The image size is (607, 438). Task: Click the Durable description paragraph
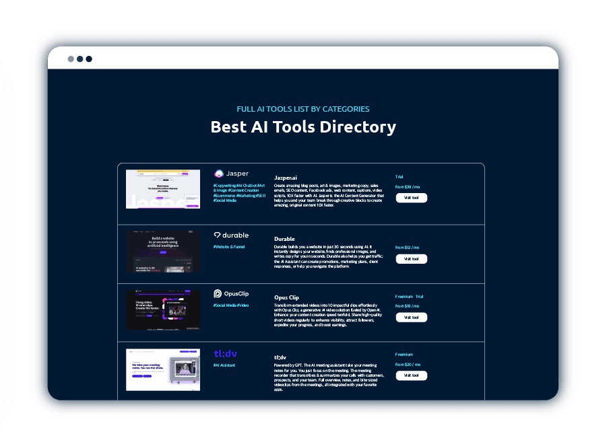coord(328,256)
